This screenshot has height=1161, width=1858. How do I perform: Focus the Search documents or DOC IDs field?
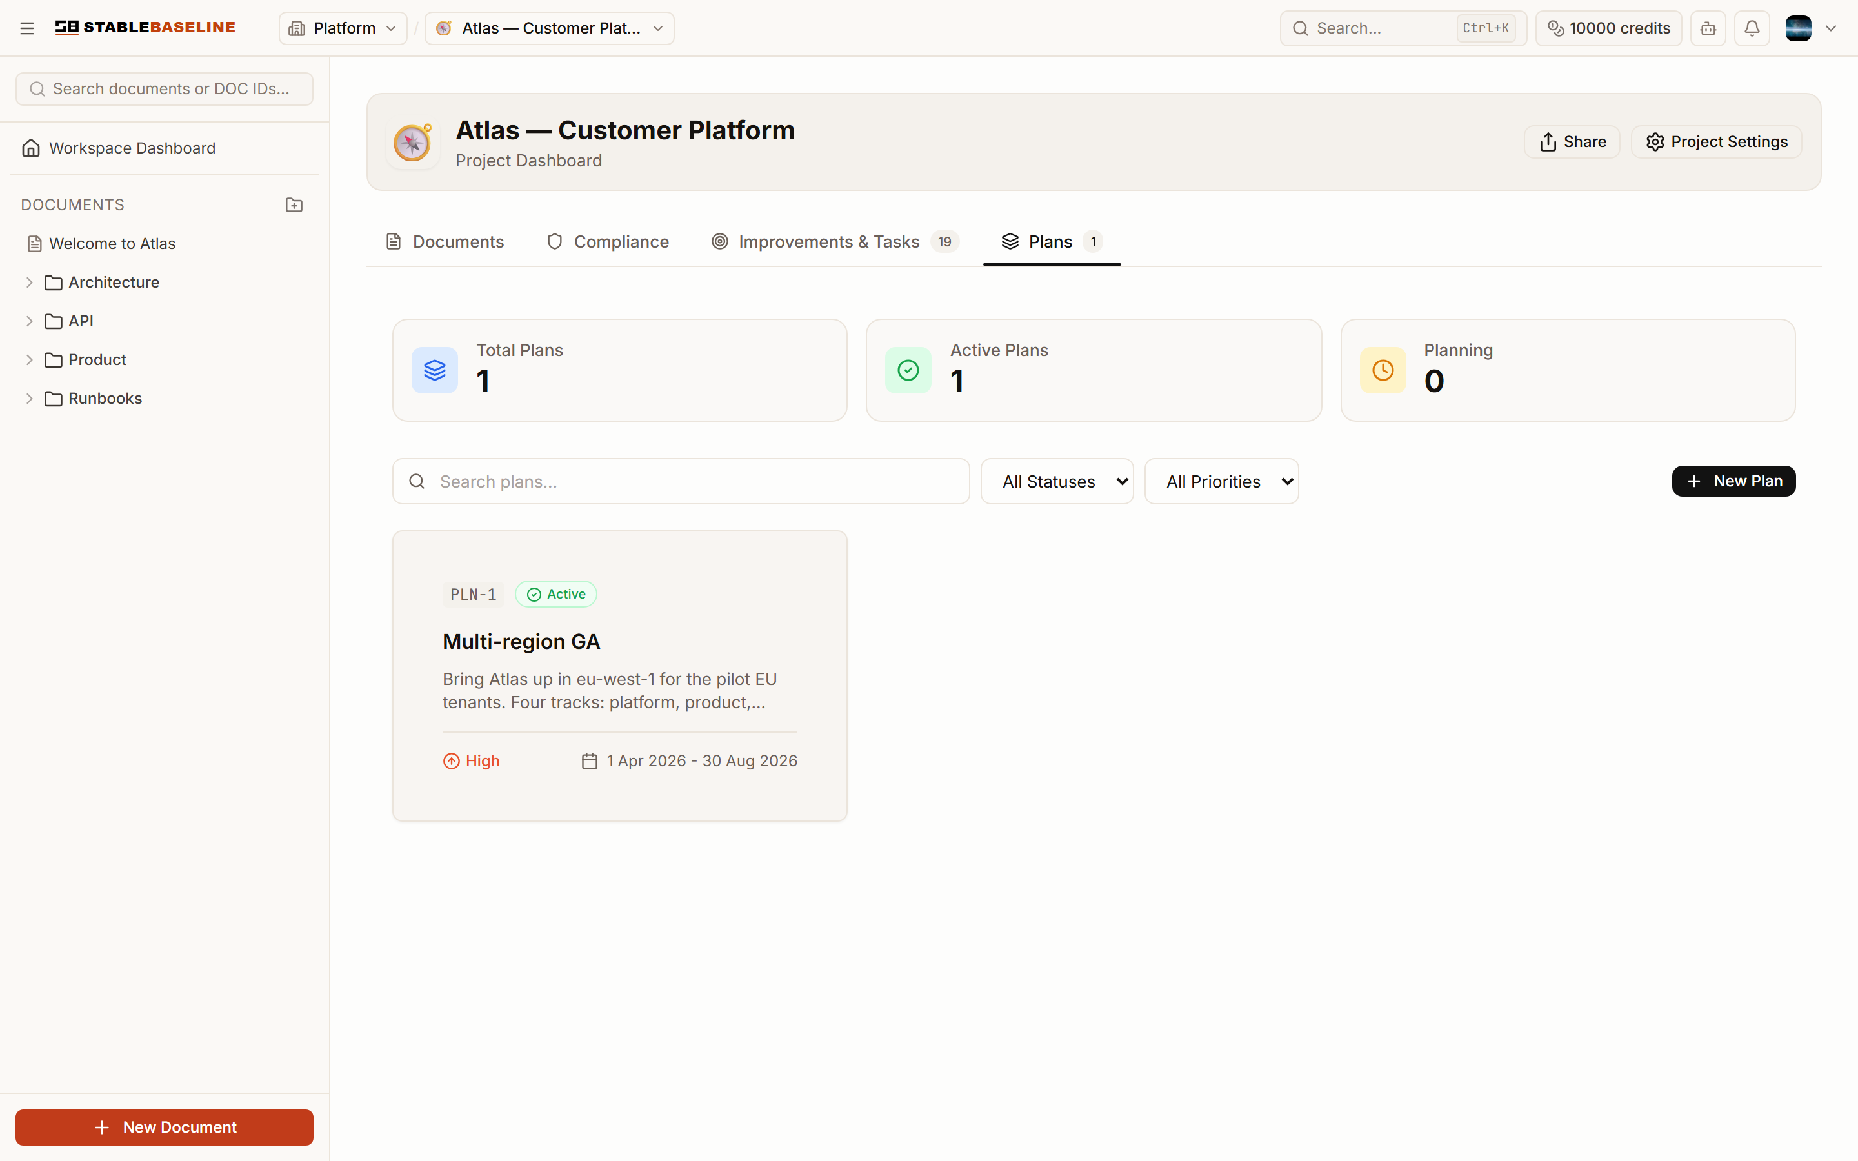[165, 89]
